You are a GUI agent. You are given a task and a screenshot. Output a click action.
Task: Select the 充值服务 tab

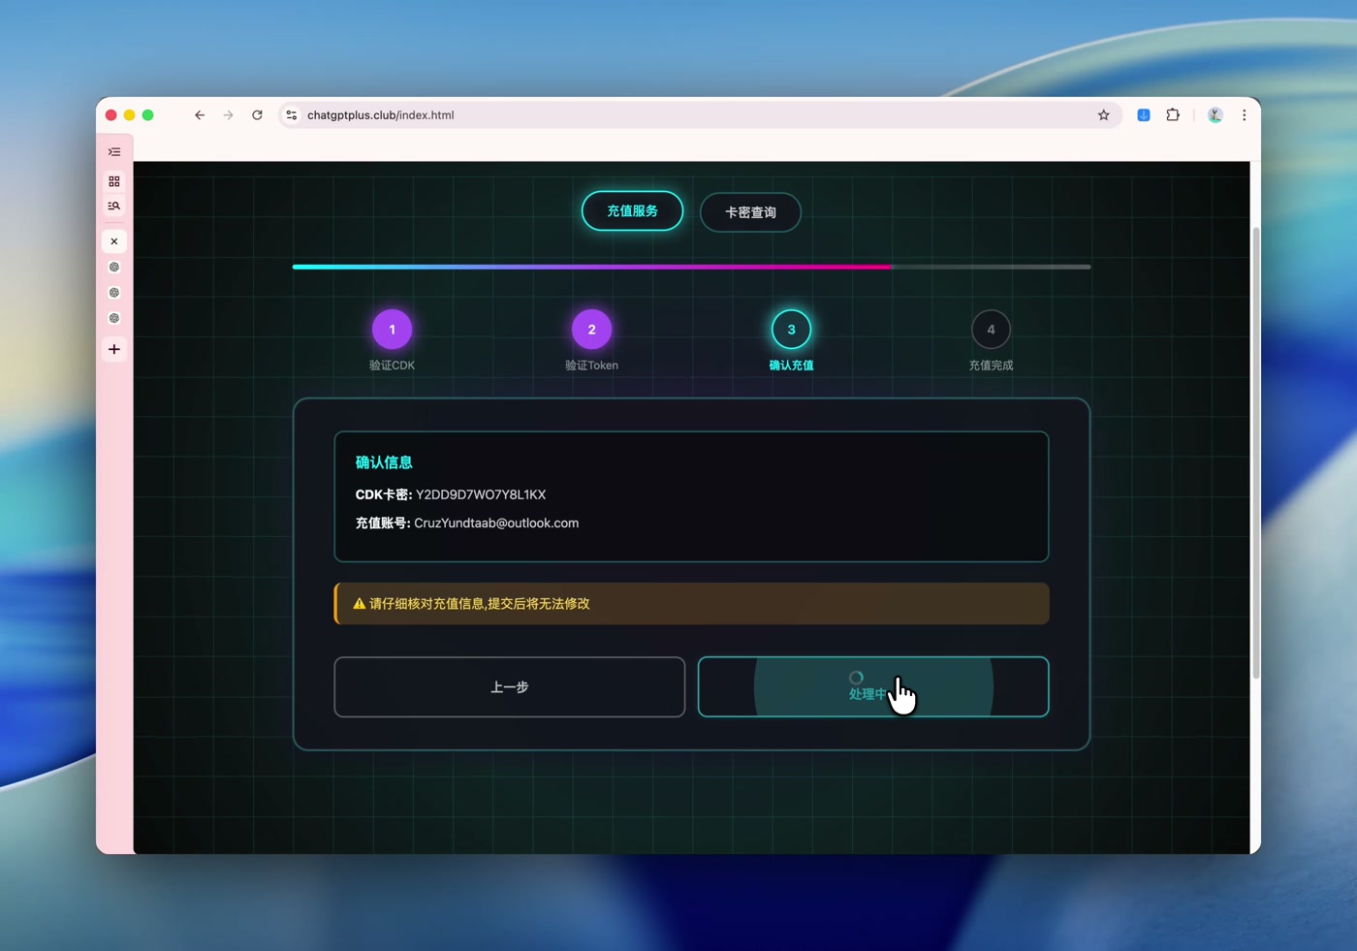click(x=632, y=211)
